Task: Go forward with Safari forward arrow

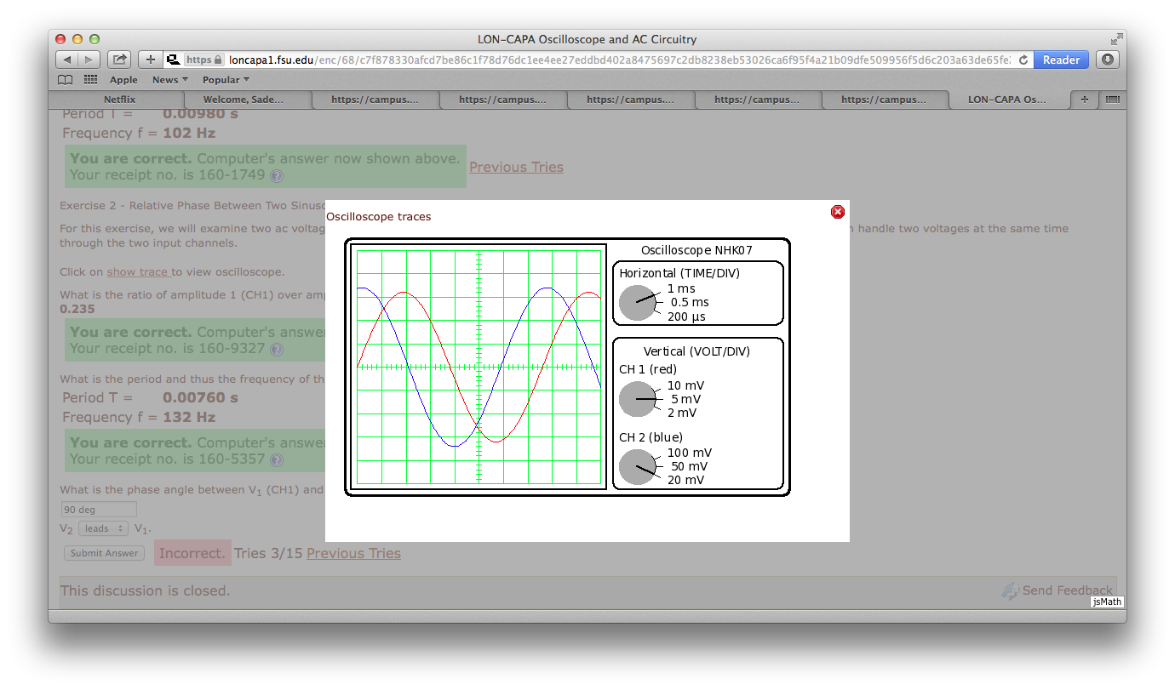Action: (89, 60)
